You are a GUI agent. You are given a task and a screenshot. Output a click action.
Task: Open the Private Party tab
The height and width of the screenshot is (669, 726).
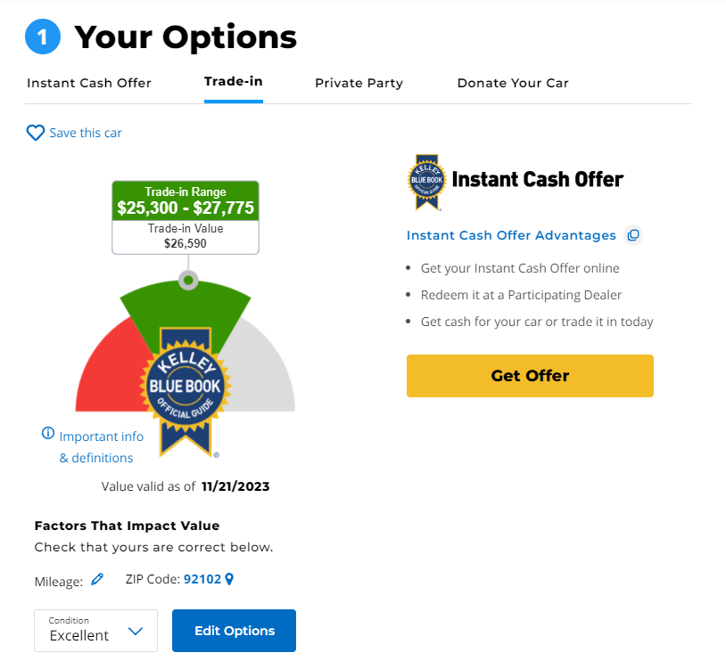pyautogui.click(x=359, y=83)
